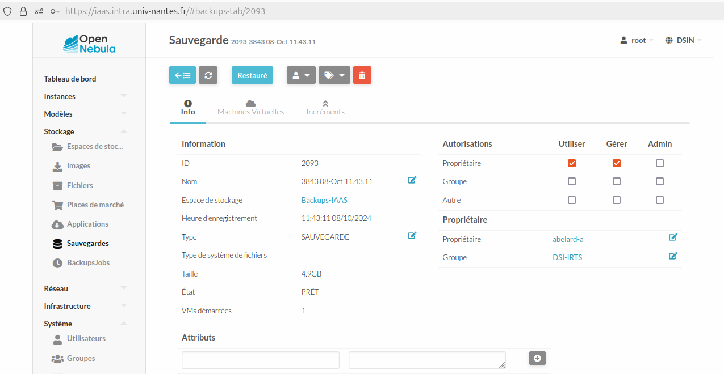Switch to the Machines Virtuelles tab
The width and height of the screenshot is (724, 374).
(250, 107)
